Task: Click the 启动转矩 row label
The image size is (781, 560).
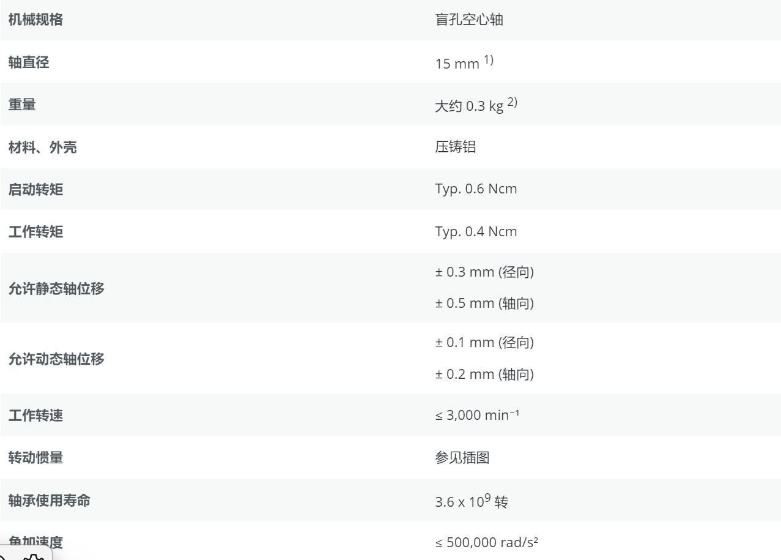Action: click(35, 189)
